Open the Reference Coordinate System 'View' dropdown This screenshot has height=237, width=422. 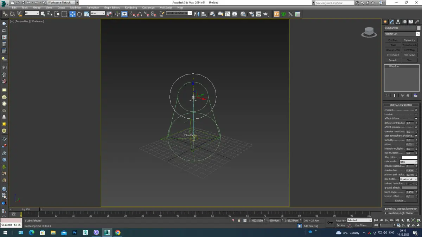[x=98, y=13]
